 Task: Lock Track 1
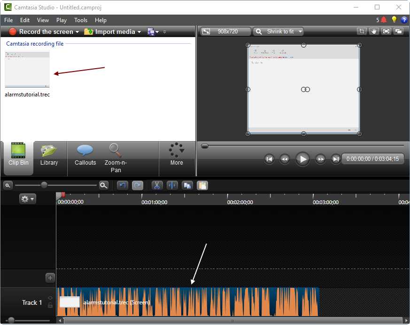click(x=50, y=305)
